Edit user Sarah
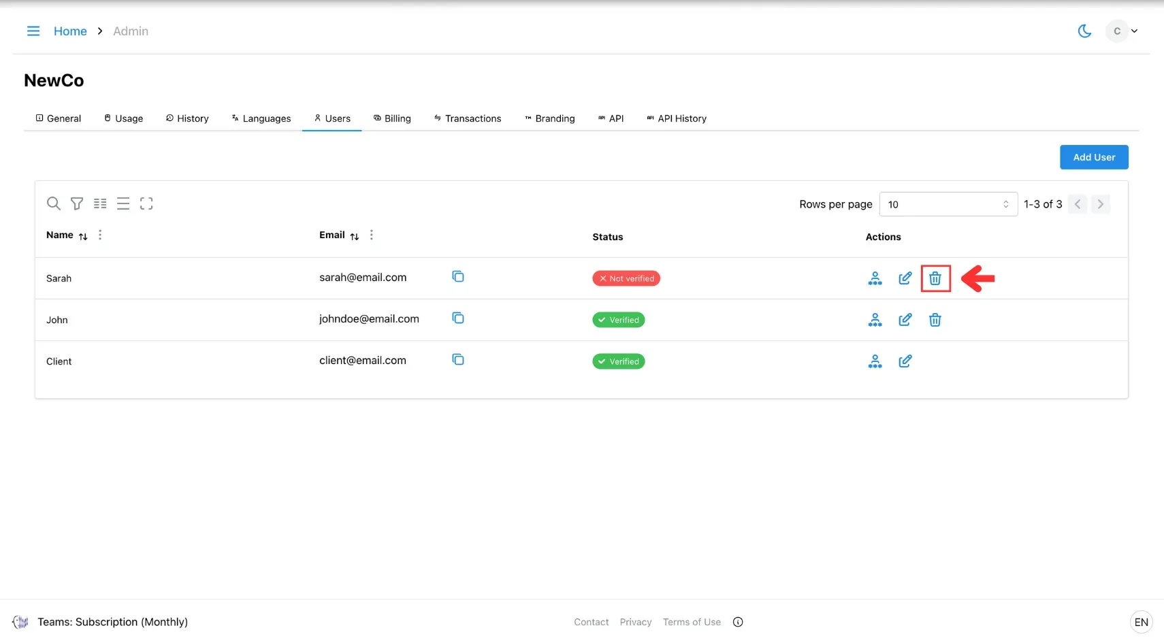This screenshot has height=643, width=1164. (905, 278)
